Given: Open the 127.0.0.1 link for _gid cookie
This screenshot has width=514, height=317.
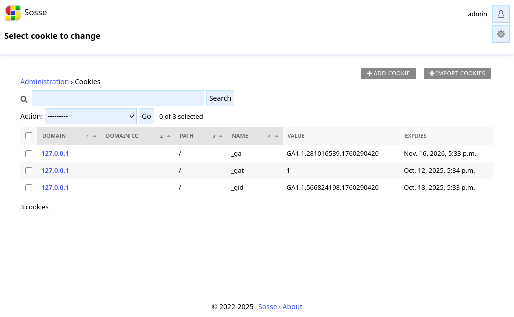Looking at the screenshot, I should [55, 187].
